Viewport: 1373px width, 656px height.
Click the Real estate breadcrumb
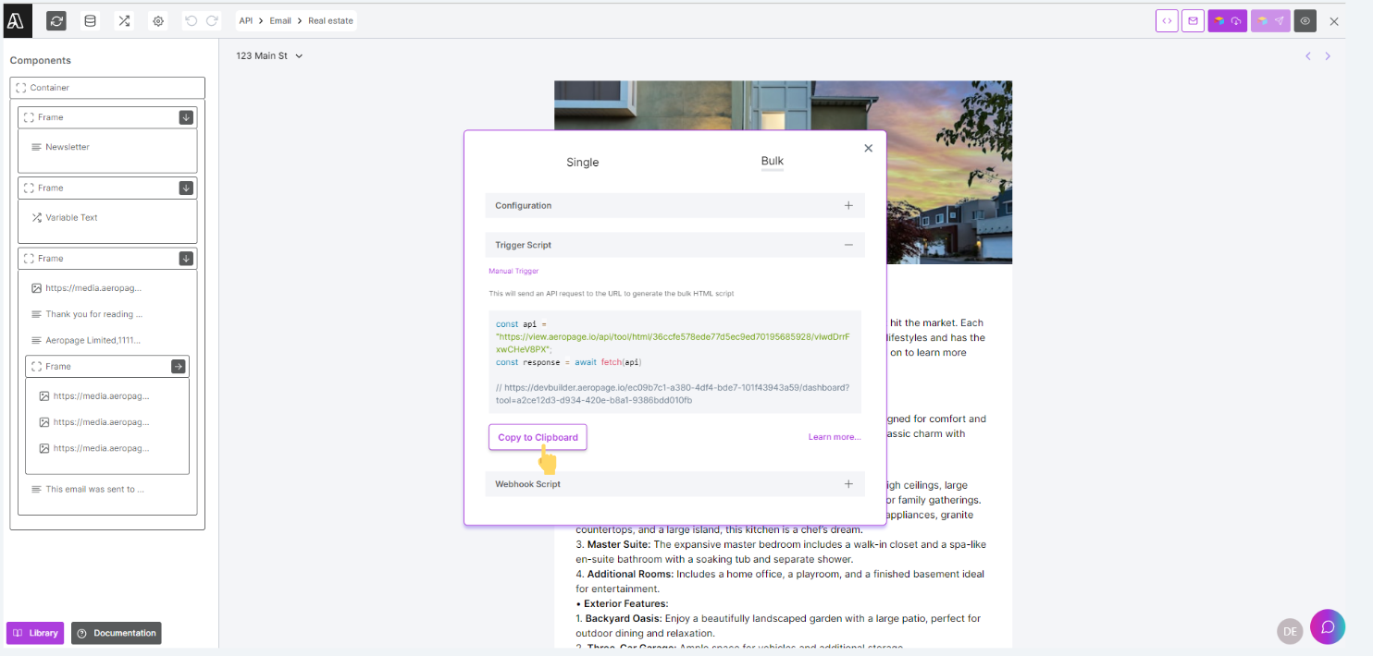click(x=330, y=20)
